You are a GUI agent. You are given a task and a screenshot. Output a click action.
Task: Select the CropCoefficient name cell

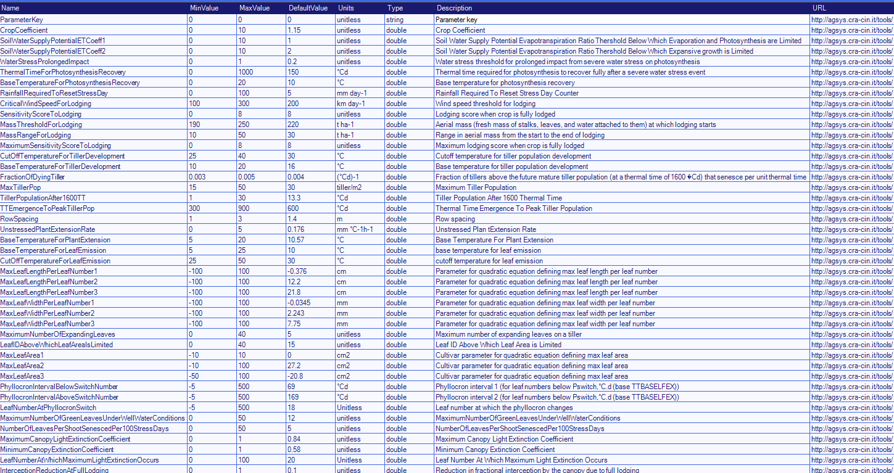tap(94, 30)
